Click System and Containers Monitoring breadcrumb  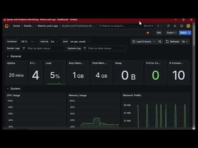pos(78,26)
